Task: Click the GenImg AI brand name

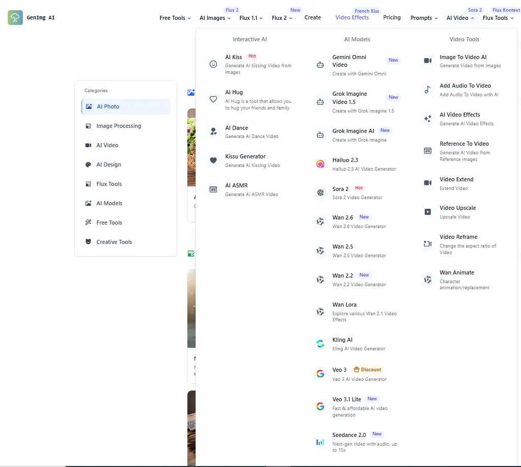Action: (x=41, y=18)
